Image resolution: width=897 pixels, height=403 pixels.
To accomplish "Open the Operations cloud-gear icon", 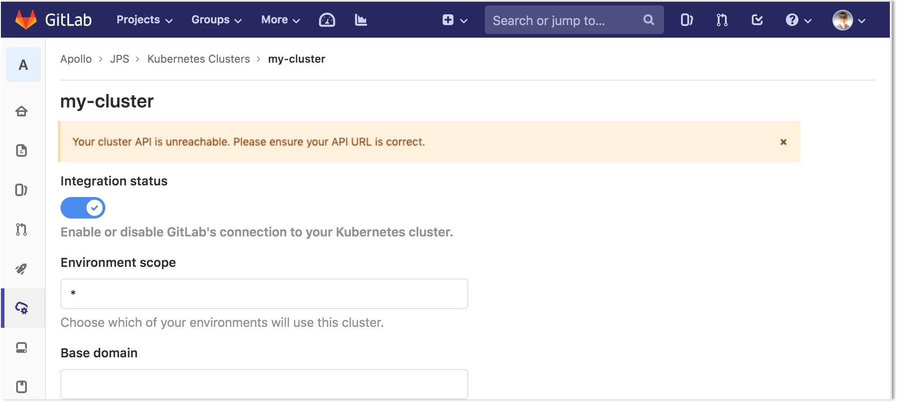I will [x=22, y=308].
